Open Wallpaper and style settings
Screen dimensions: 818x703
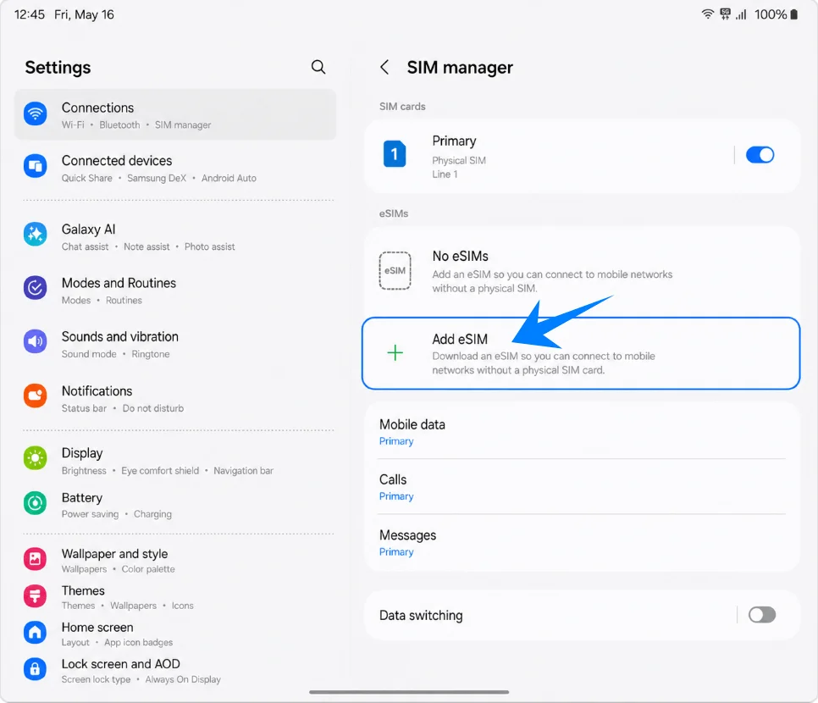point(175,560)
